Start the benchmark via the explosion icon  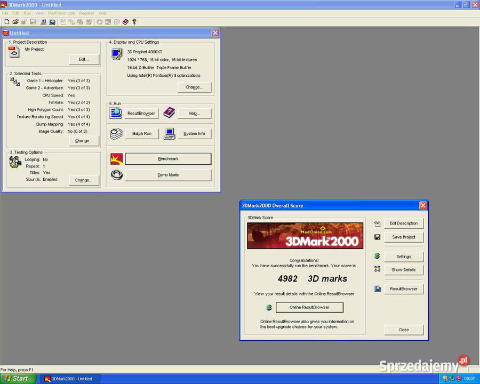[x=117, y=158]
